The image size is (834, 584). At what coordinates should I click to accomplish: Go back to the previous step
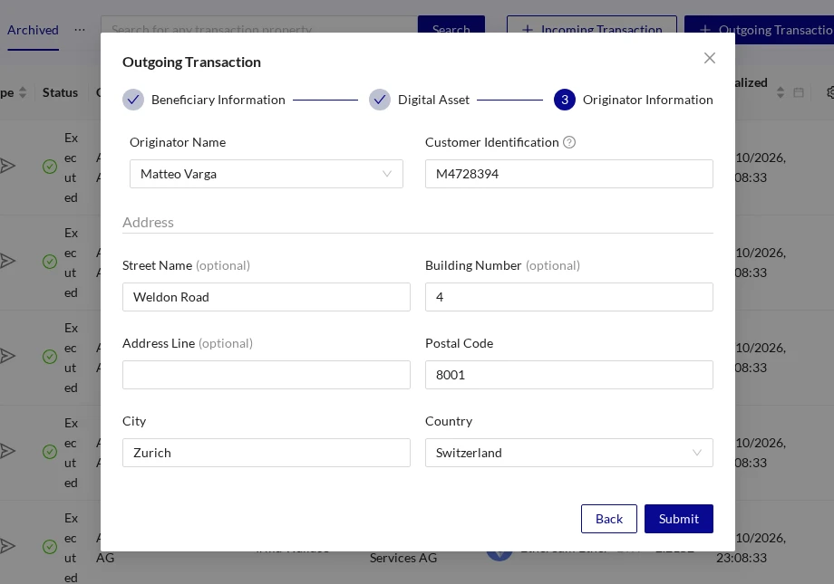(x=608, y=519)
